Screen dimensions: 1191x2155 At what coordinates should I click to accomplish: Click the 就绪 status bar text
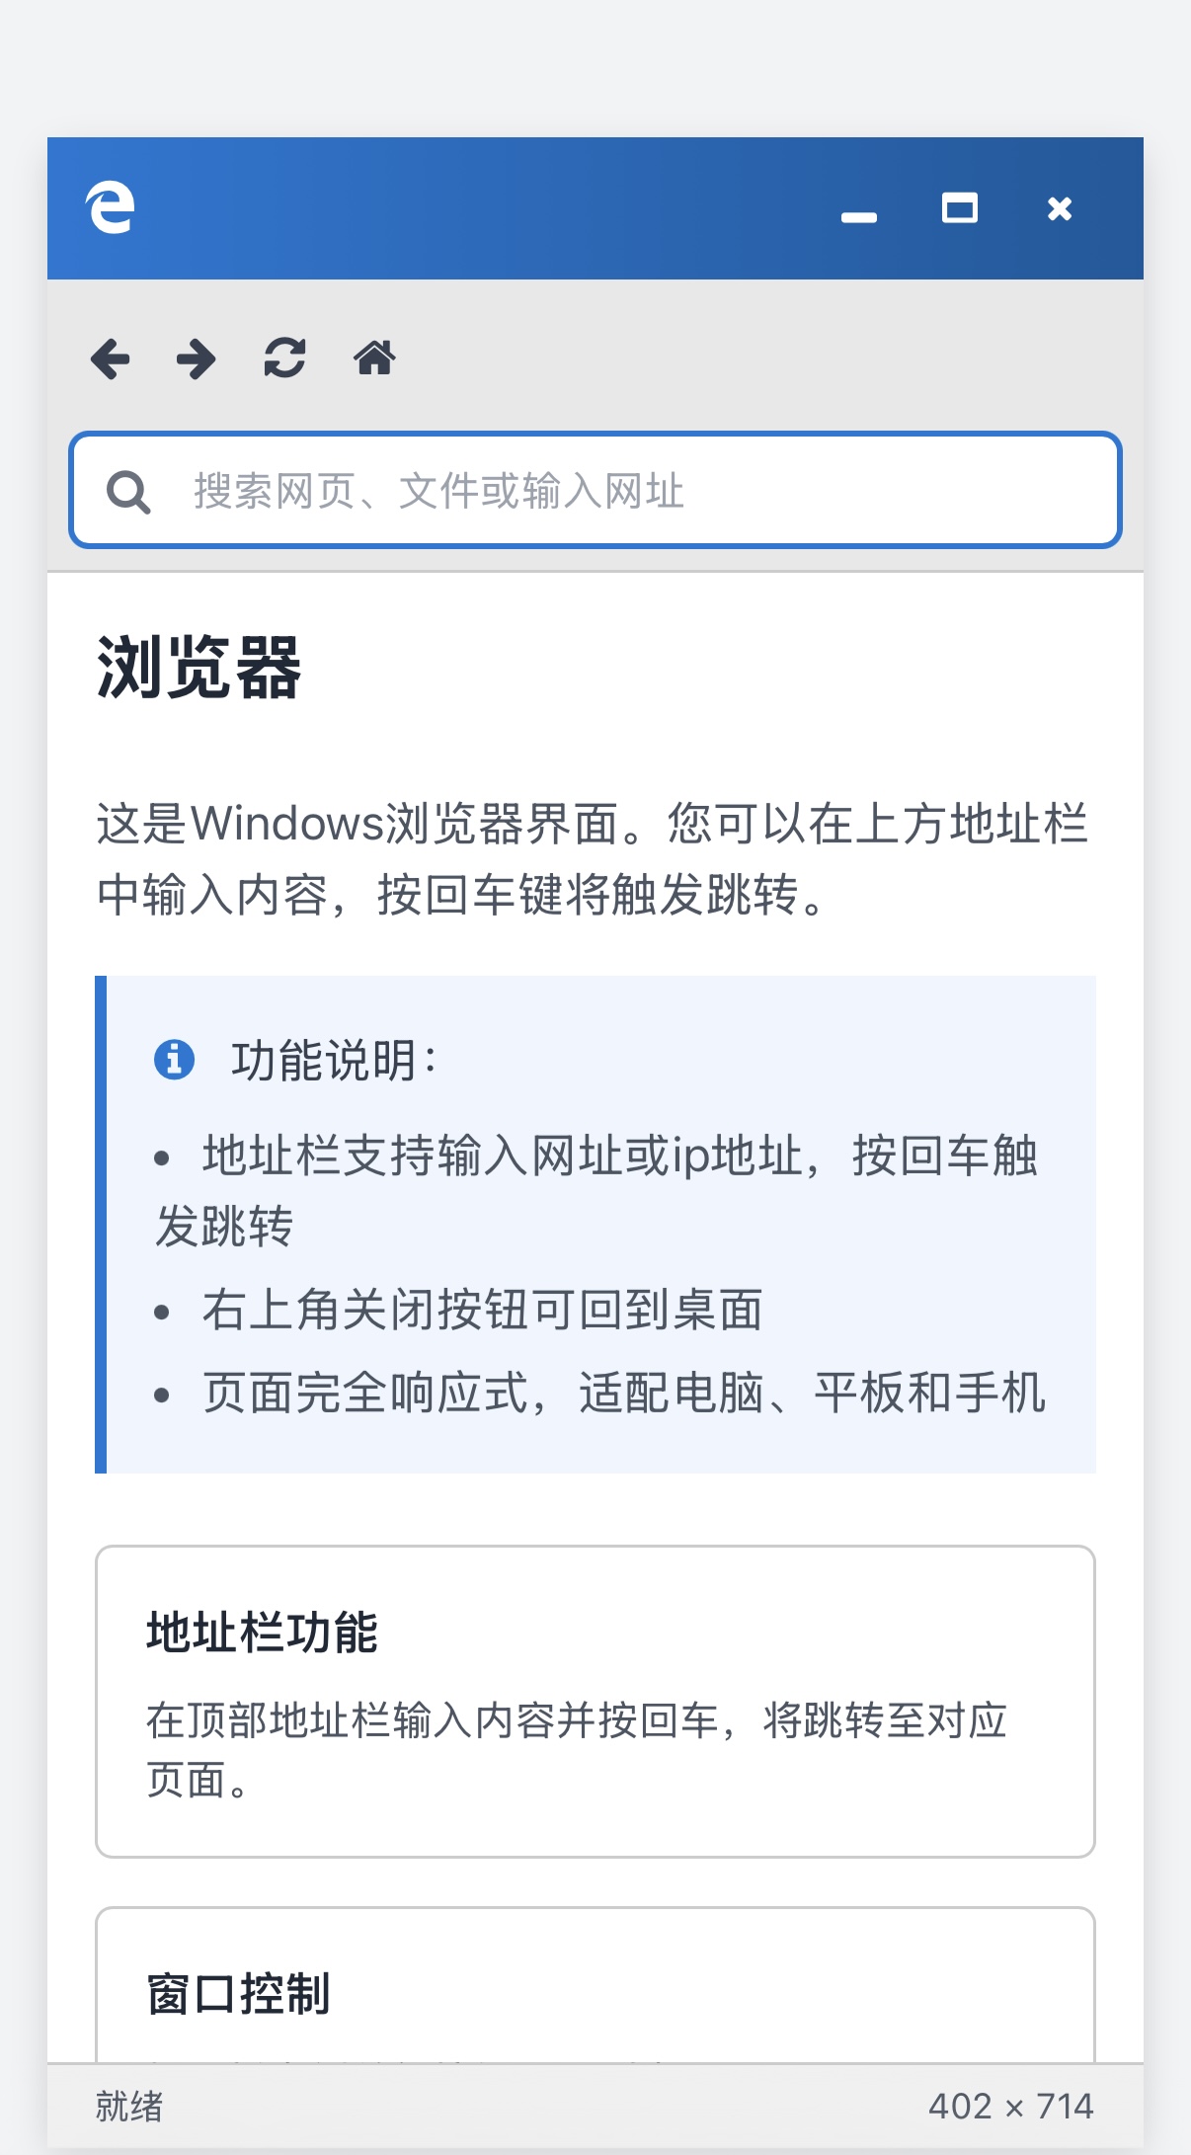(129, 2106)
